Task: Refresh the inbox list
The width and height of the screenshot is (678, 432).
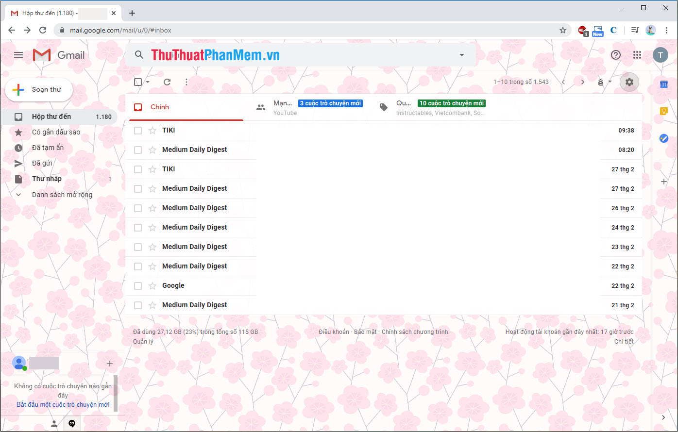Action: point(167,82)
